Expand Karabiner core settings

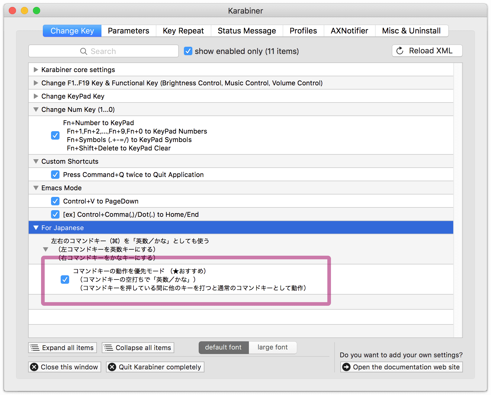pos(36,70)
